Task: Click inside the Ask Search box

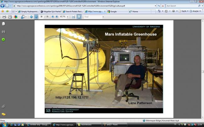Action: (182, 6)
